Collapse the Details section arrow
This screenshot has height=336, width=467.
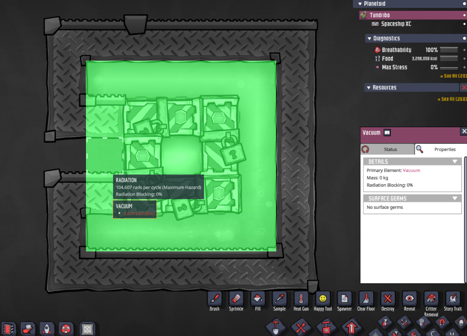(x=455, y=161)
